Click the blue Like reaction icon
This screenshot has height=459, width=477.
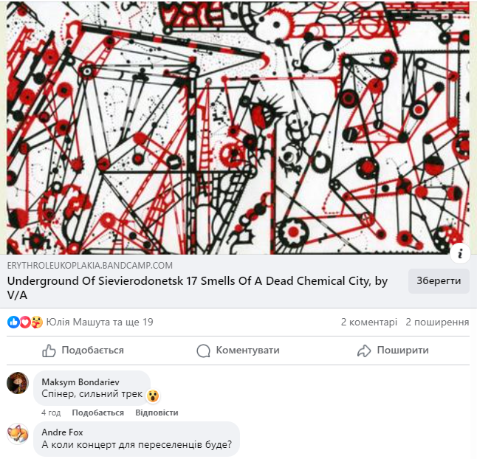click(14, 322)
